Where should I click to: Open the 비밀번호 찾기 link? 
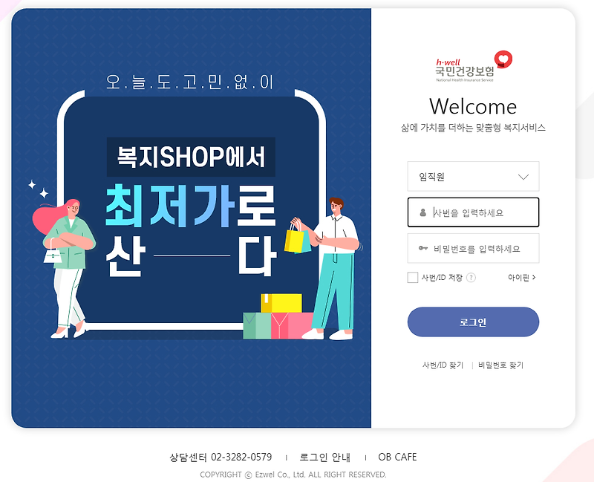coord(500,365)
